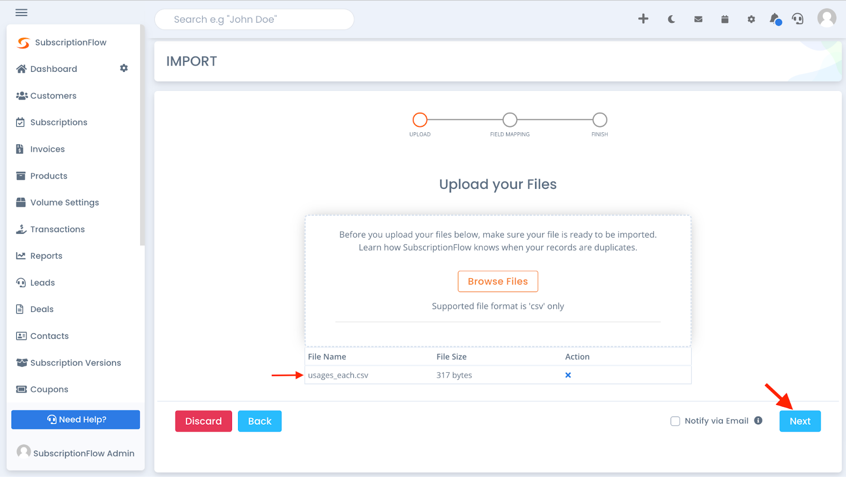Open the Products section

tap(49, 176)
